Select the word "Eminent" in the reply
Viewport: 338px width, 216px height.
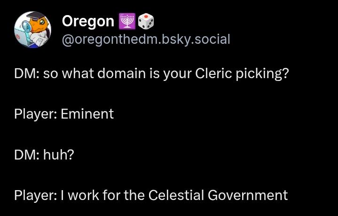(87, 114)
